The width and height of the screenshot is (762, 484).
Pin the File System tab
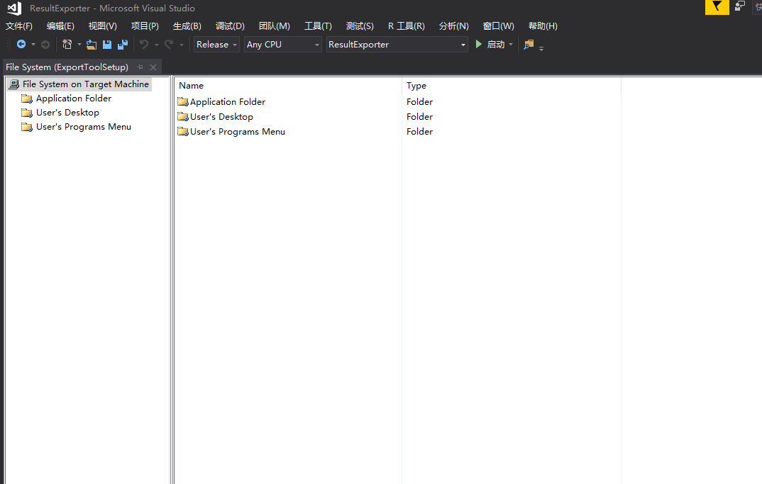140,67
